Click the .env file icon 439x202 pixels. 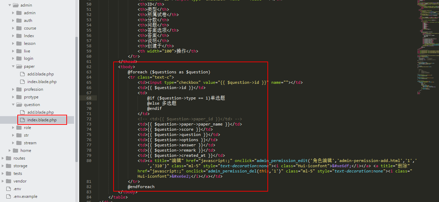click(x=8, y=189)
